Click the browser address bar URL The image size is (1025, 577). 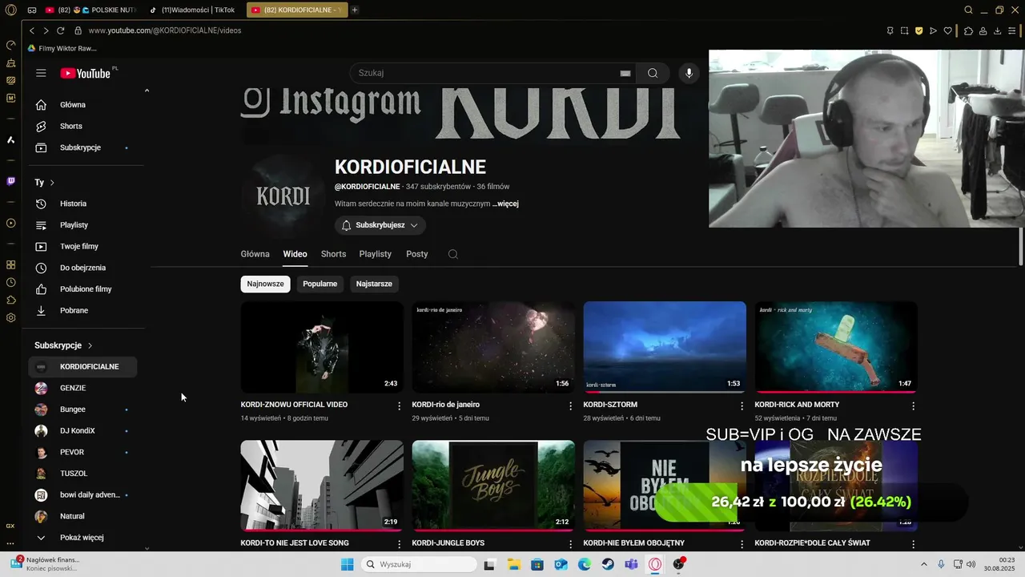click(x=165, y=30)
